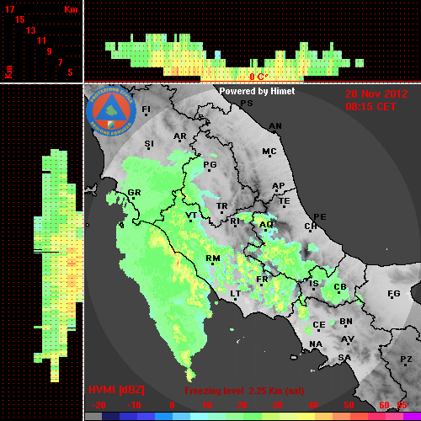Click the 13 altitude label
Screen dimensions: 421x421
[31, 30]
